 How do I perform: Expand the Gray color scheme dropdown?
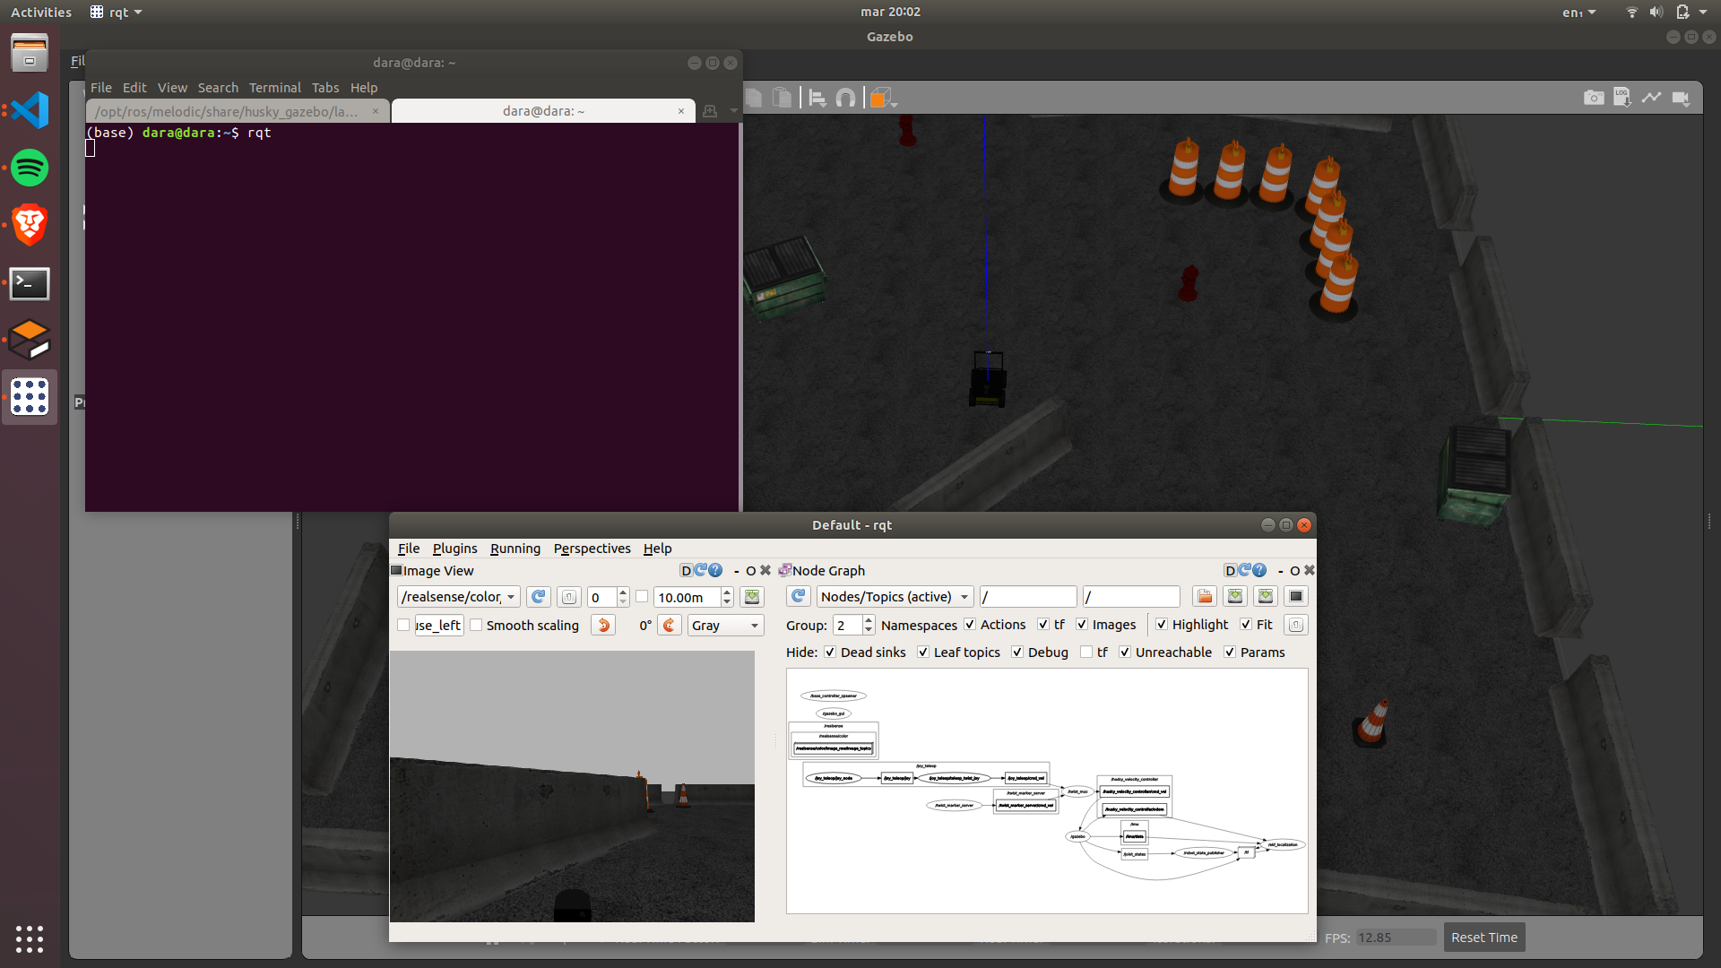pyautogui.click(x=725, y=626)
